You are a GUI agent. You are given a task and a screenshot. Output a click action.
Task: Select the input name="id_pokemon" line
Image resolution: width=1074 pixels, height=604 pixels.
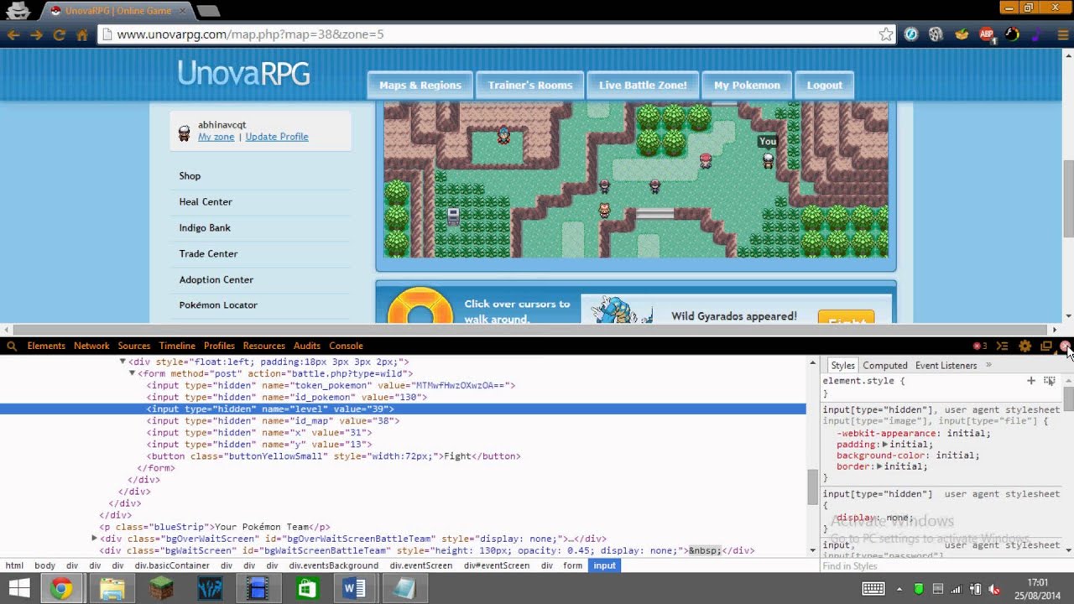click(287, 397)
